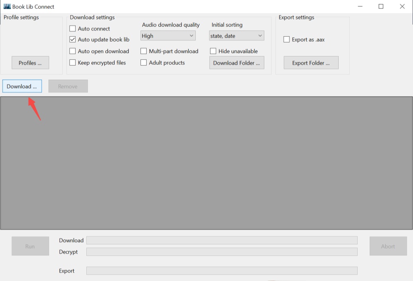413x281 pixels.
Task: Click the disabled Run button
Action: [x=30, y=246]
